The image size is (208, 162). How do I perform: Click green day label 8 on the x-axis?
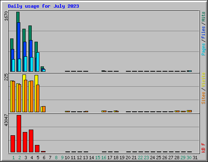coord(56,158)
